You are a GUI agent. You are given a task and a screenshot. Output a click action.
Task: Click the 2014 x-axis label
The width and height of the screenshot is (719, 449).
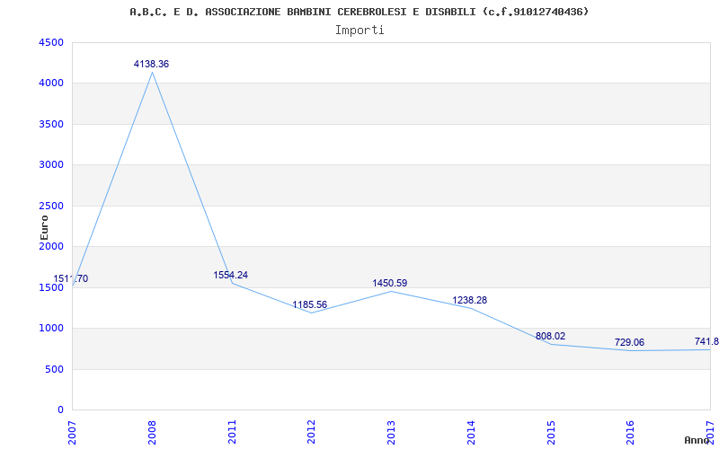(471, 432)
